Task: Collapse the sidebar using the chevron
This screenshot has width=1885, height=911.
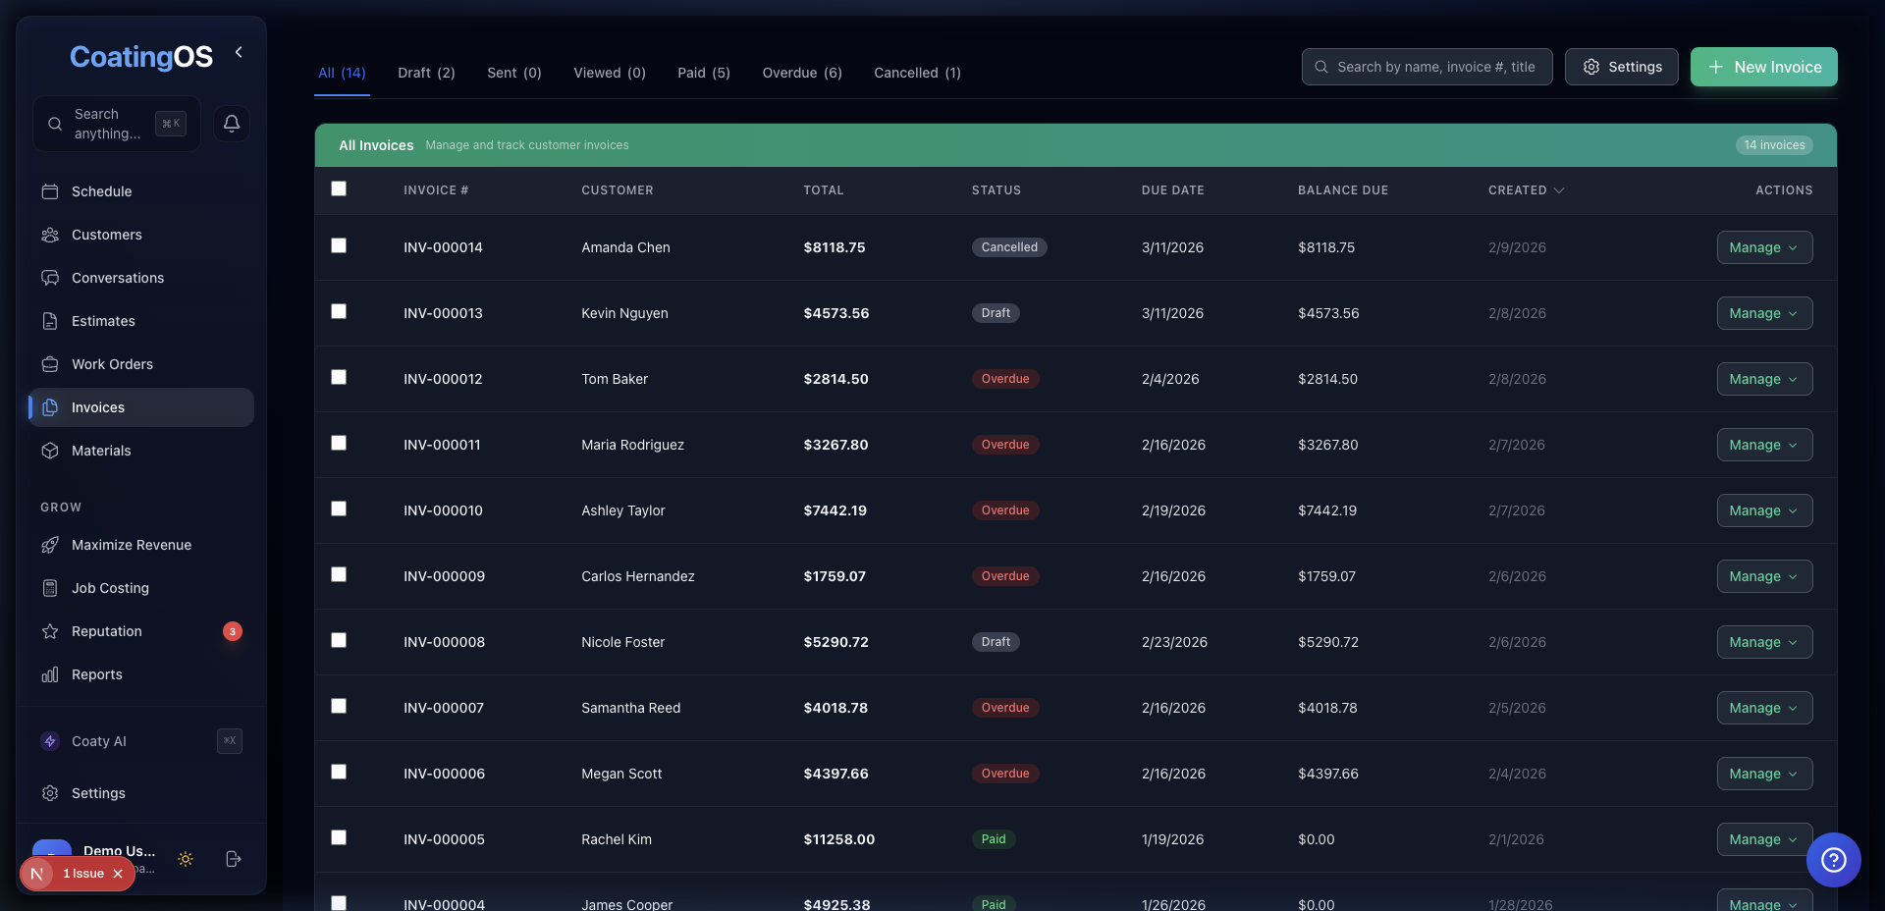Action: coord(238,52)
